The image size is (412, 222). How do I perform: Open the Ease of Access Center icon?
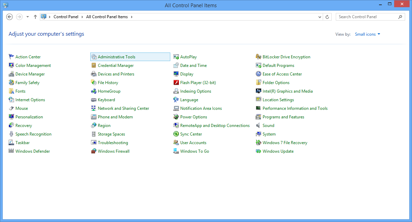tap(259, 74)
